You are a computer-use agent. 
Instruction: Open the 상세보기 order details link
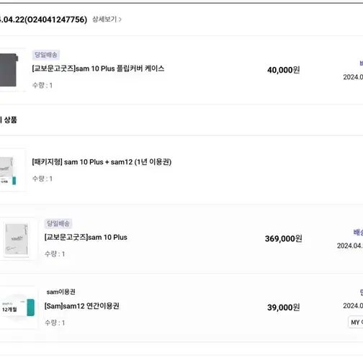pyautogui.click(x=107, y=19)
